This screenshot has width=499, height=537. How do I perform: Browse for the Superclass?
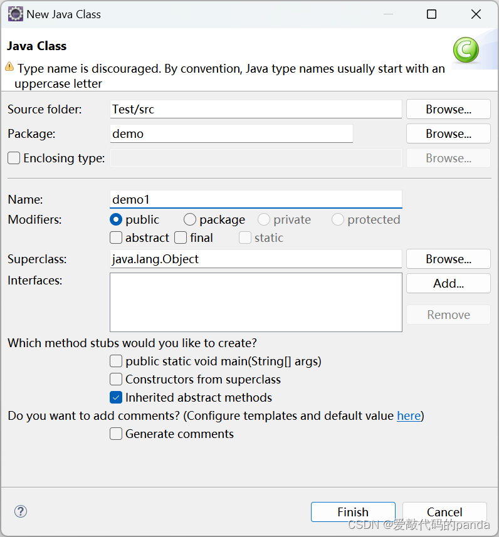(x=448, y=259)
